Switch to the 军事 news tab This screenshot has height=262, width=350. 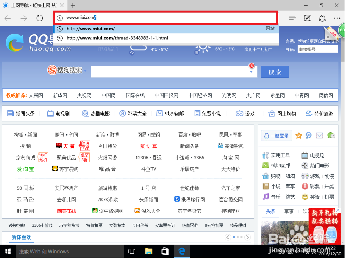[x=289, y=211]
